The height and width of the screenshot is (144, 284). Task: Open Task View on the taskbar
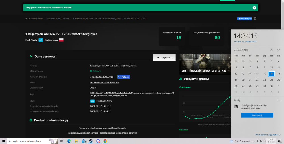pos(62,141)
